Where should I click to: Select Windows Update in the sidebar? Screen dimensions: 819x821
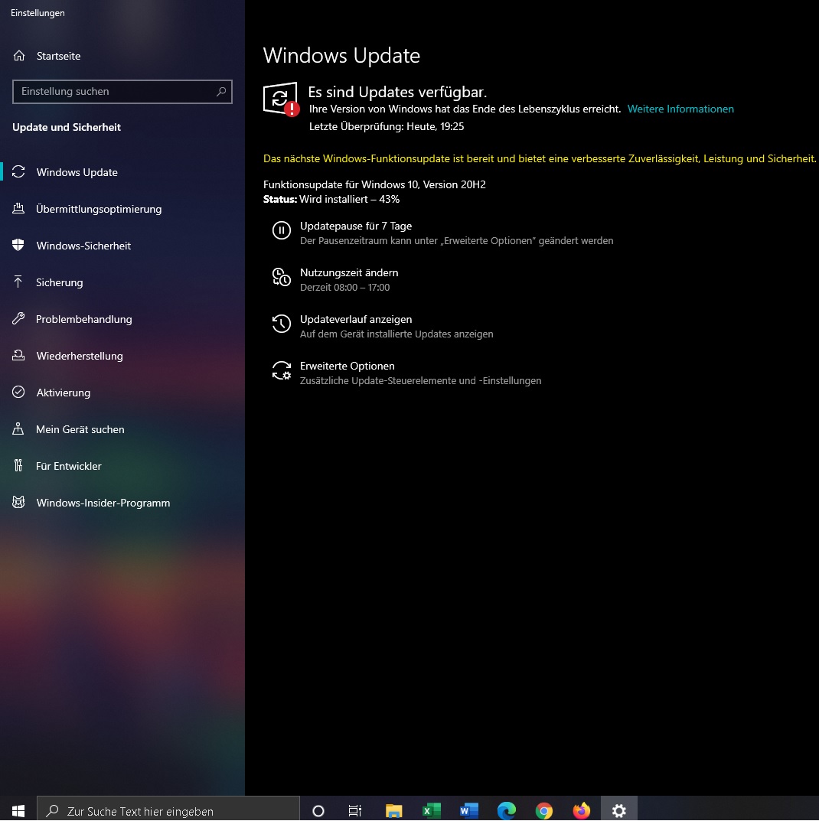[x=77, y=172]
